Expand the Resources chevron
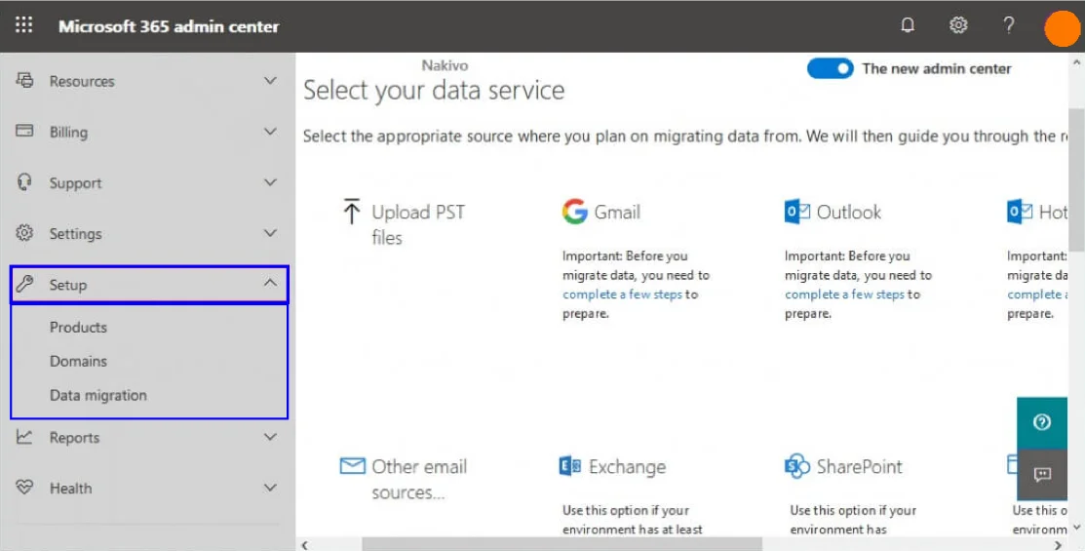This screenshot has height=551, width=1085. pos(270,80)
